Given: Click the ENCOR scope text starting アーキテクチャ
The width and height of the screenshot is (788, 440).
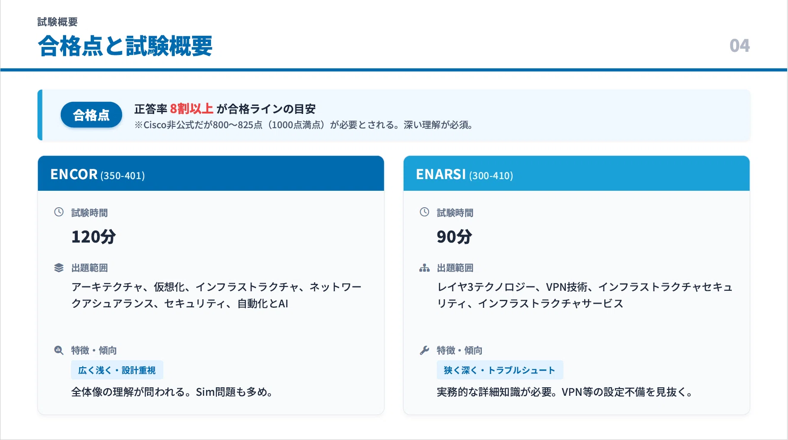Looking at the screenshot, I should tap(216, 295).
